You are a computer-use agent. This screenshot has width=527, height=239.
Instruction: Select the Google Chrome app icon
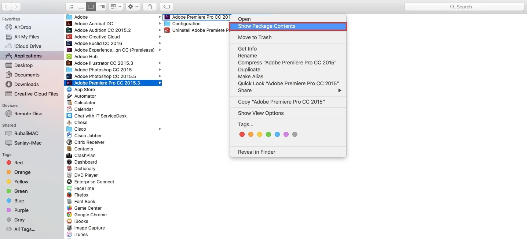pos(69,214)
